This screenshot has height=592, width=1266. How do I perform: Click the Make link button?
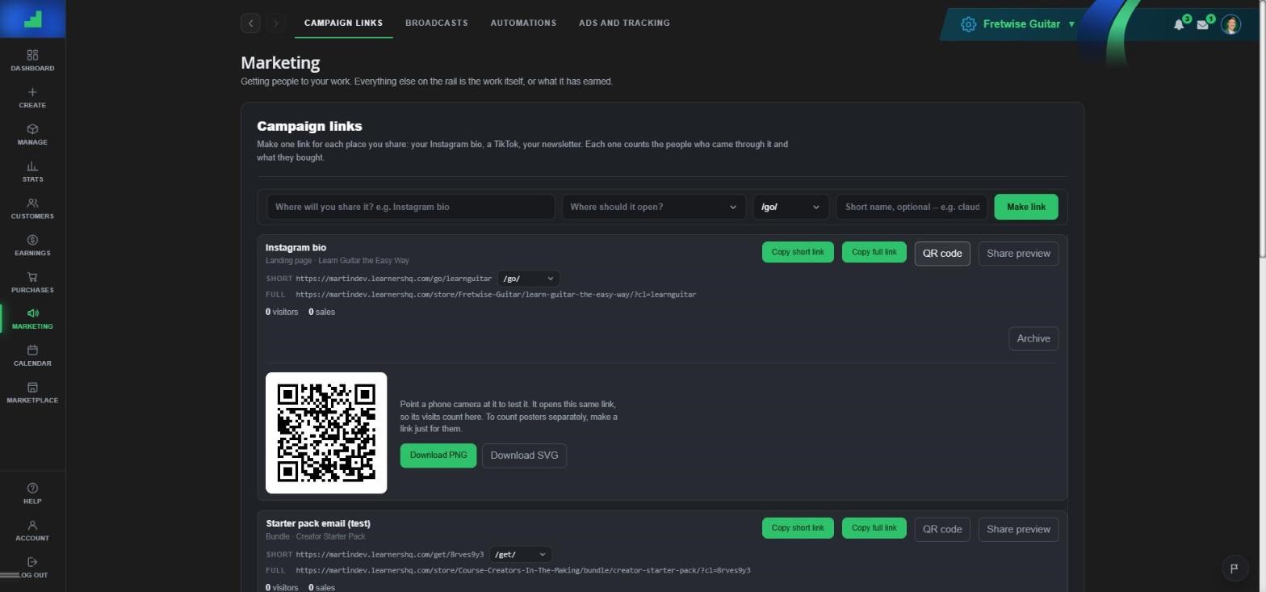(1025, 207)
